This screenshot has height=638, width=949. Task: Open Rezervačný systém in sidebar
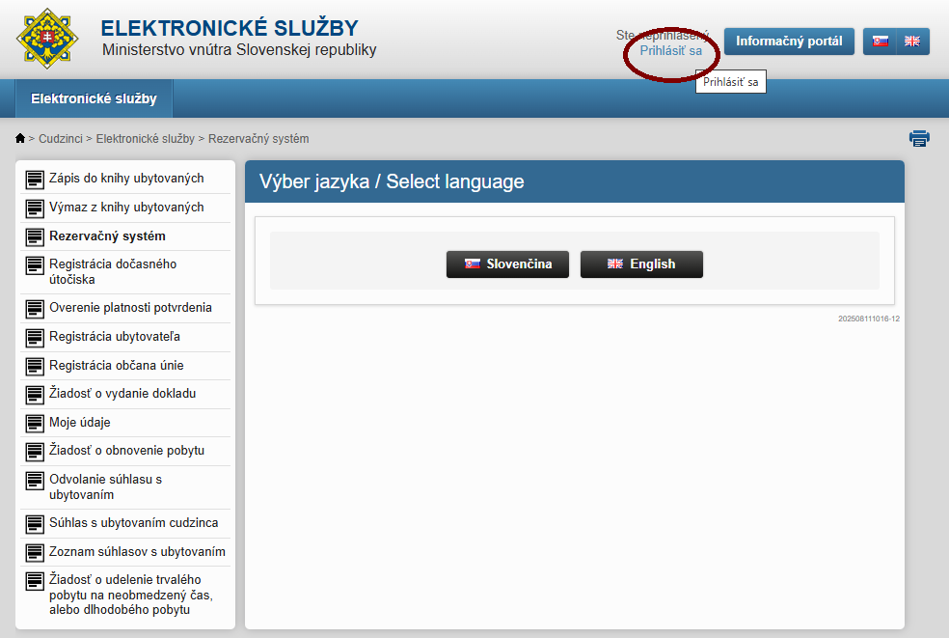pos(107,236)
